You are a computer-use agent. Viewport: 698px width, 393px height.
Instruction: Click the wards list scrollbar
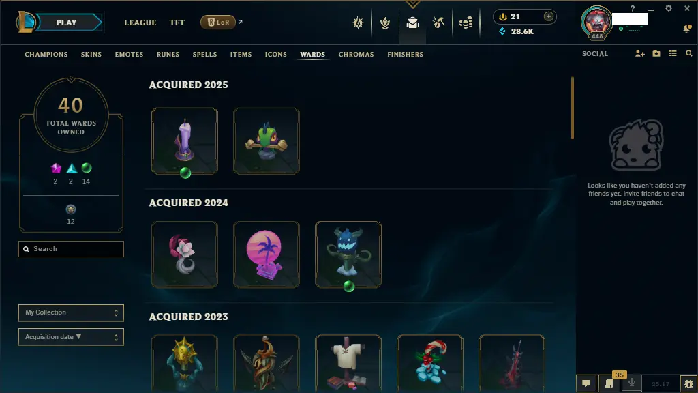click(x=573, y=108)
